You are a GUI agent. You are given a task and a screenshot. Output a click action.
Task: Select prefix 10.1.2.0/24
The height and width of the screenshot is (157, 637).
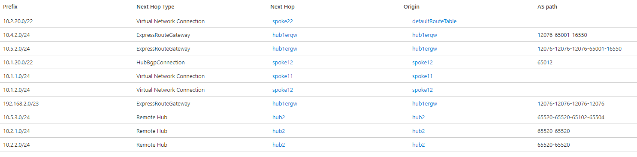tap(16, 90)
